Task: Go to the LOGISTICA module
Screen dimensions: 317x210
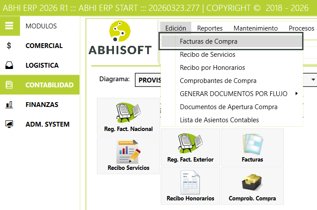Action: 42,65
